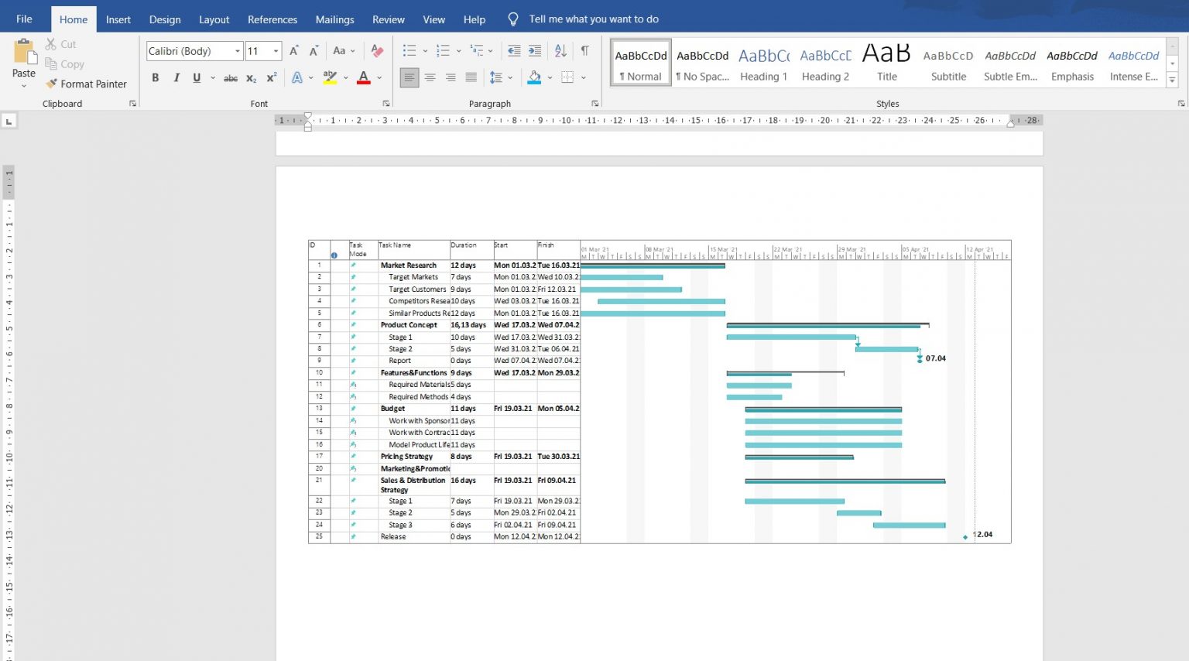
Task: Open the Review ribbon tab
Action: 388,19
